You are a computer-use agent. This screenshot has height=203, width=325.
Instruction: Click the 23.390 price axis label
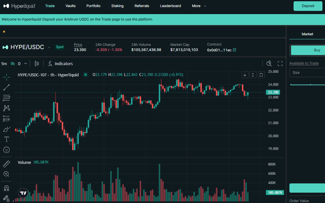pyautogui.click(x=273, y=93)
